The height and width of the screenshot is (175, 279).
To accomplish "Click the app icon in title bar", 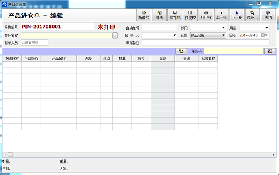I will [5, 4].
